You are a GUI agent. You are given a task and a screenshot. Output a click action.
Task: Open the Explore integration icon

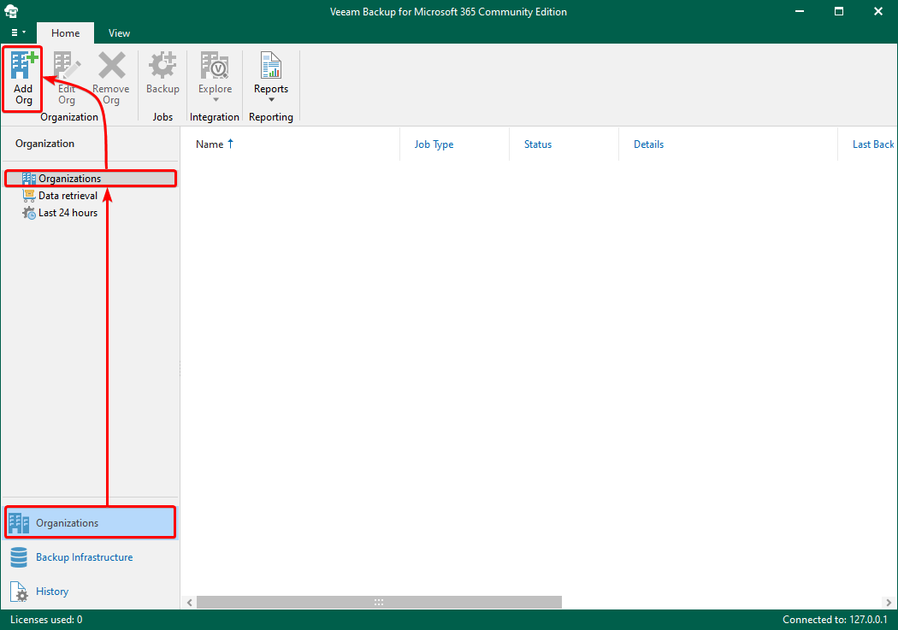[x=215, y=65]
